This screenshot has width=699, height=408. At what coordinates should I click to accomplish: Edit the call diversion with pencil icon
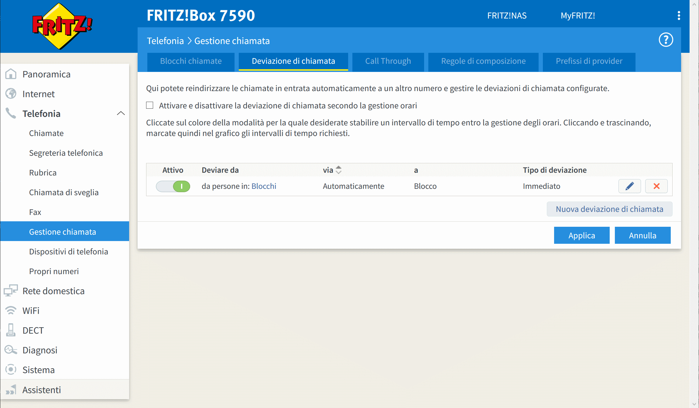[629, 186]
